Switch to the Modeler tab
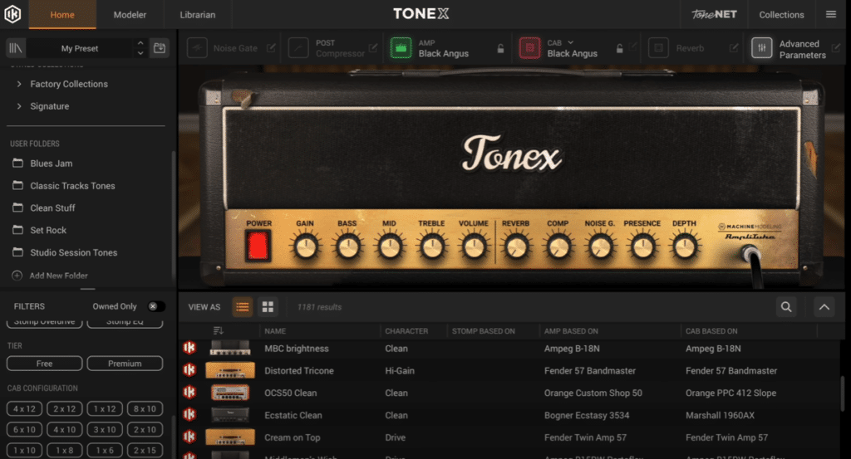This screenshot has height=459, width=851. point(130,15)
